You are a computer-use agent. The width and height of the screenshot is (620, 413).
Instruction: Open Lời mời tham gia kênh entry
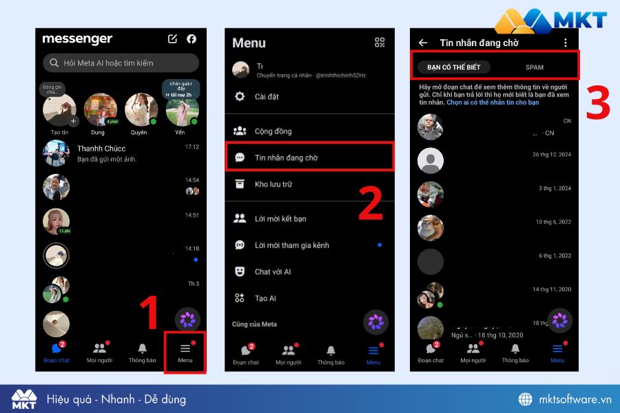pos(309,245)
